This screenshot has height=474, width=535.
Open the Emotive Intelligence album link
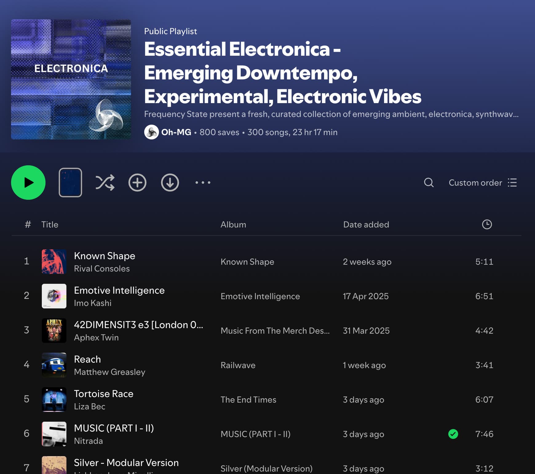point(260,296)
